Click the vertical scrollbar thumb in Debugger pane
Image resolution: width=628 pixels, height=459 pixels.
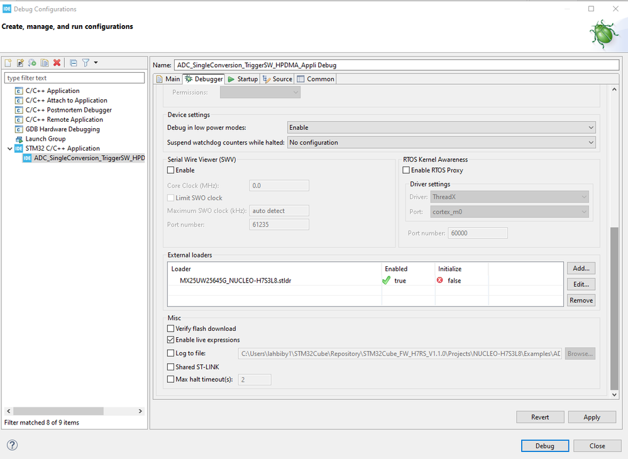(x=614, y=308)
